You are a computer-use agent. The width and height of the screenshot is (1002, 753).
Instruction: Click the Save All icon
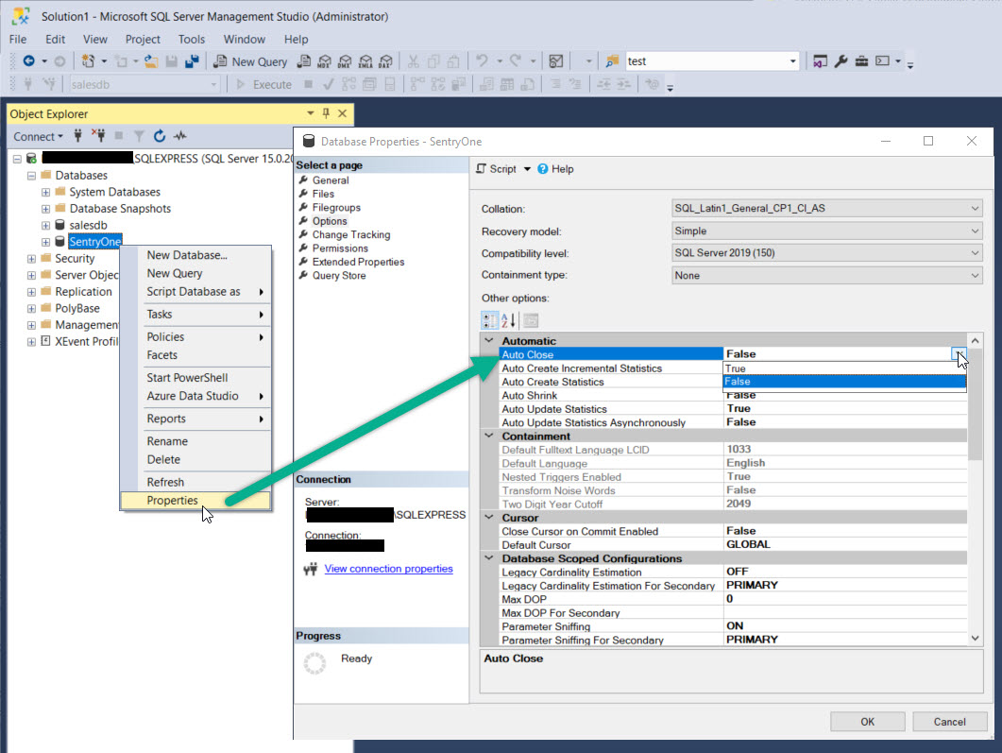coord(194,61)
